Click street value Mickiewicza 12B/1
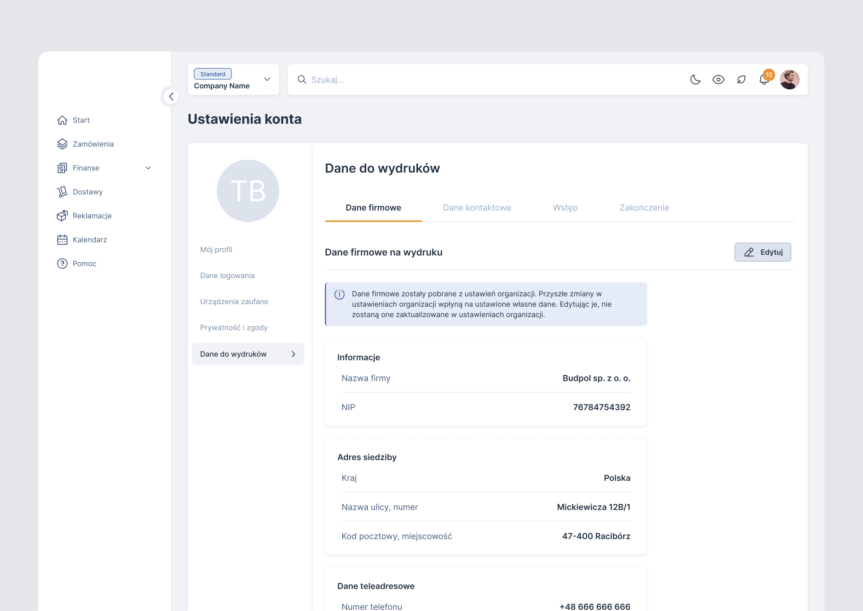Image resolution: width=863 pixels, height=611 pixels. click(594, 507)
